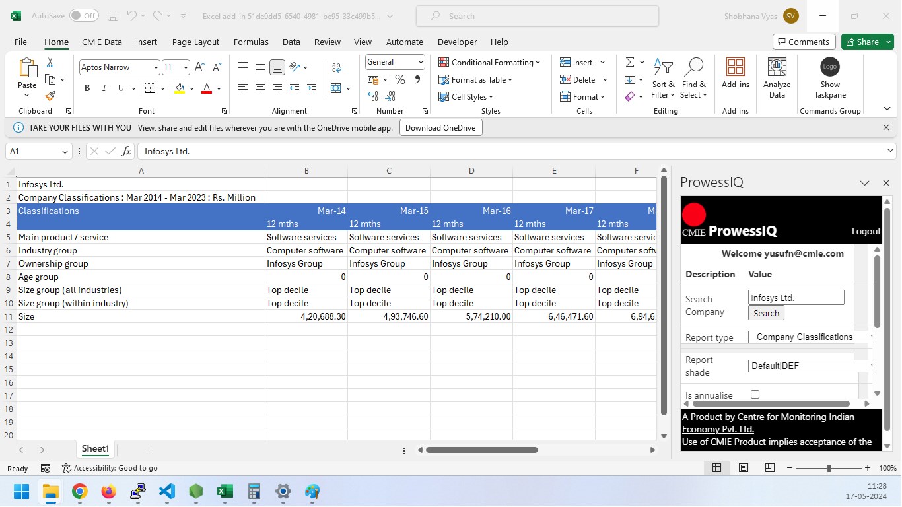902x507 pixels.
Task: Open Sort & Filter tool
Action: [x=663, y=78]
